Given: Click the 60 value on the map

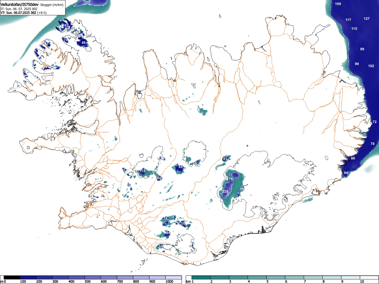Looking at the screenshot, I should pyautogui.click(x=159, y=178).
